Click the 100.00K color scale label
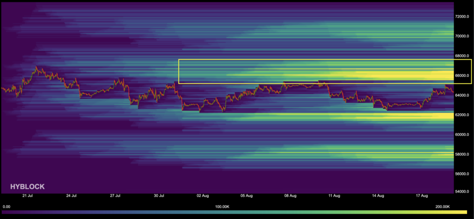The image size is (474, 219). click(223, 206)
